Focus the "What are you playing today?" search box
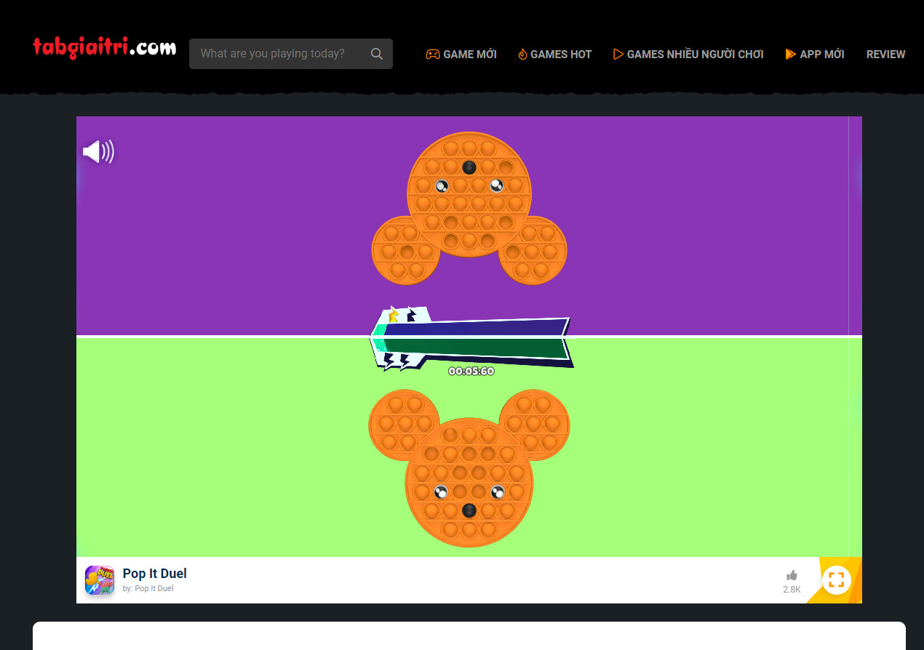 291,54
